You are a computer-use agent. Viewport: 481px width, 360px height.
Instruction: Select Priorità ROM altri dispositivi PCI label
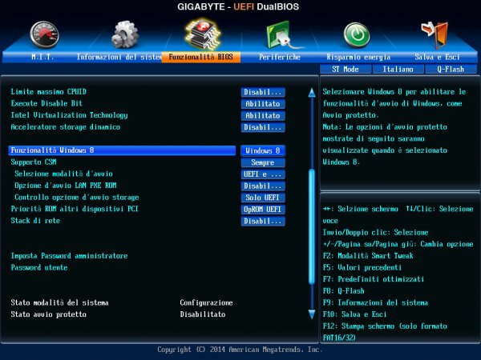tap(75, 209)
